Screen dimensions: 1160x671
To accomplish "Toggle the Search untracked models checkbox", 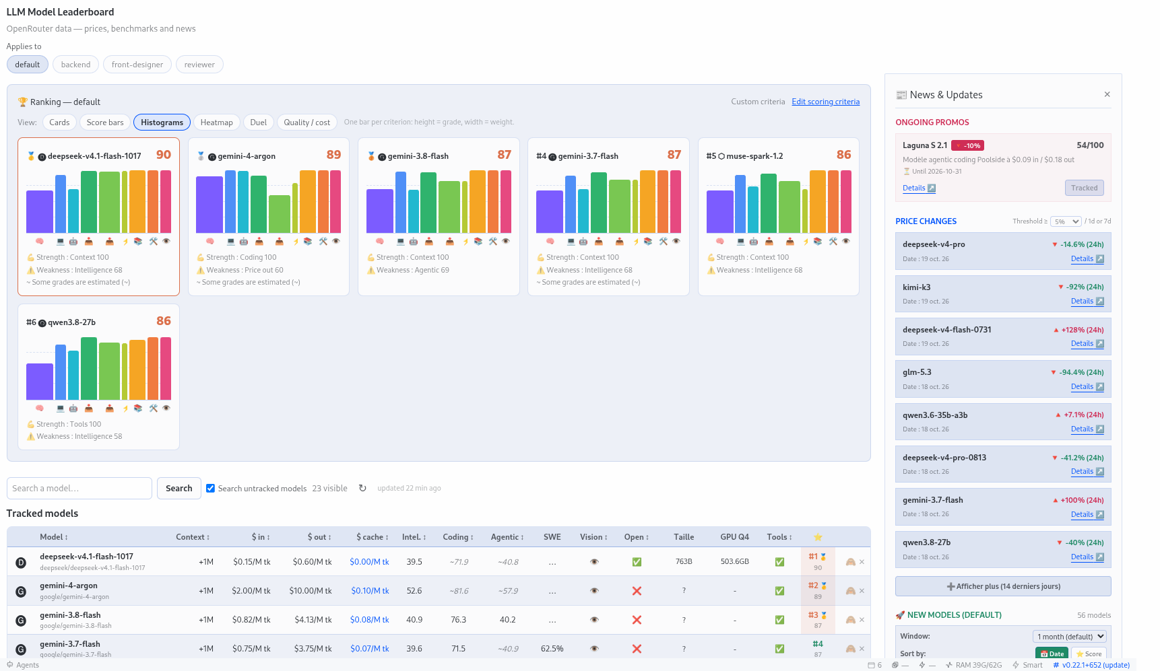I will coord(210,488).
